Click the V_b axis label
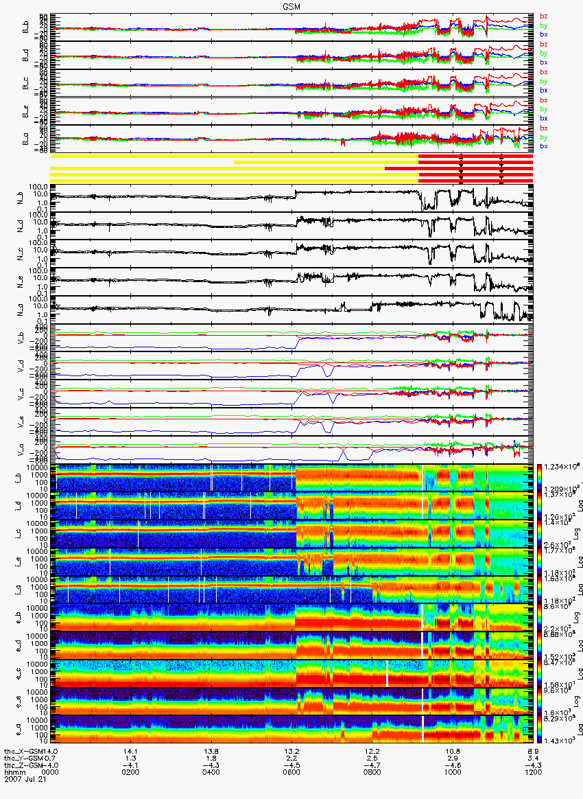 pos(21,337)
